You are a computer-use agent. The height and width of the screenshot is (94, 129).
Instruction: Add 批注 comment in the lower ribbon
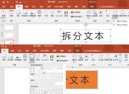click(x=93, y=57)
